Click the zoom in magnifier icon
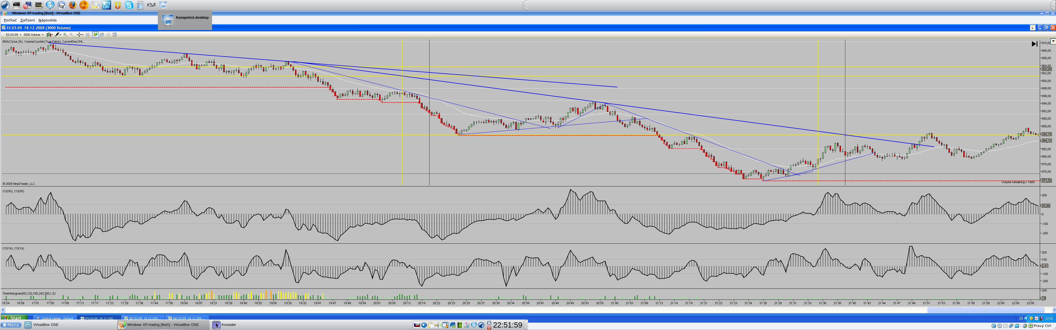This screenshot has width=1056, height=330. [x=65, y=35]
